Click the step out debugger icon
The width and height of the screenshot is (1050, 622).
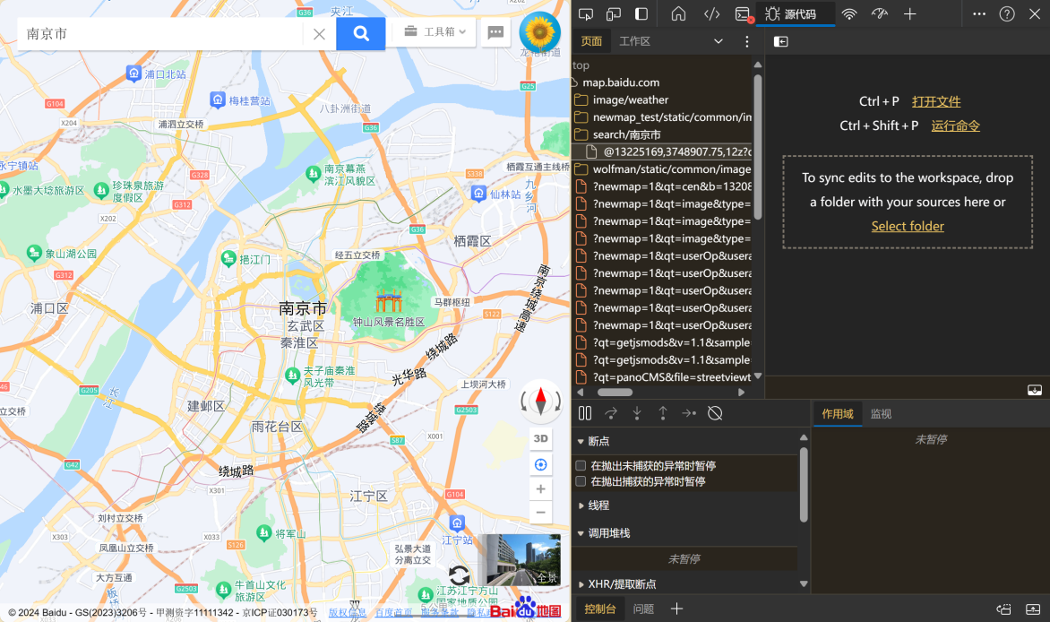click(663, 413)
